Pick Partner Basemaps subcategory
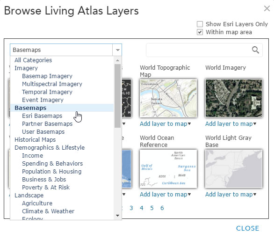 (47, 124)
